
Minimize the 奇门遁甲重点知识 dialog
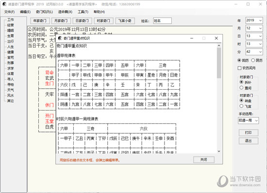[x=192, y=38]
